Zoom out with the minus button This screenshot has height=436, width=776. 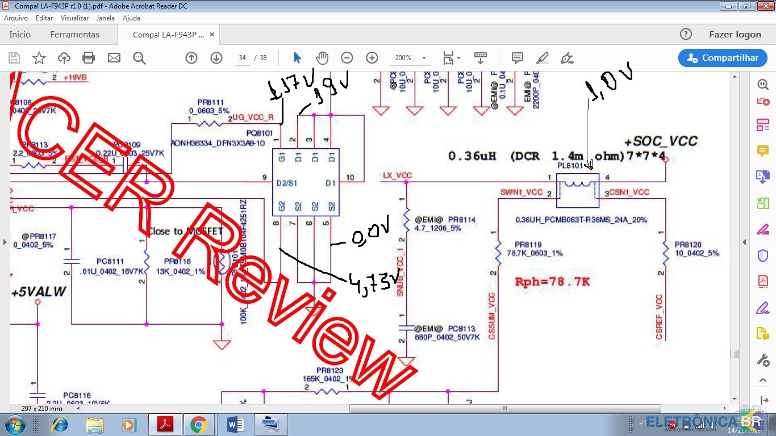(347, 58)
